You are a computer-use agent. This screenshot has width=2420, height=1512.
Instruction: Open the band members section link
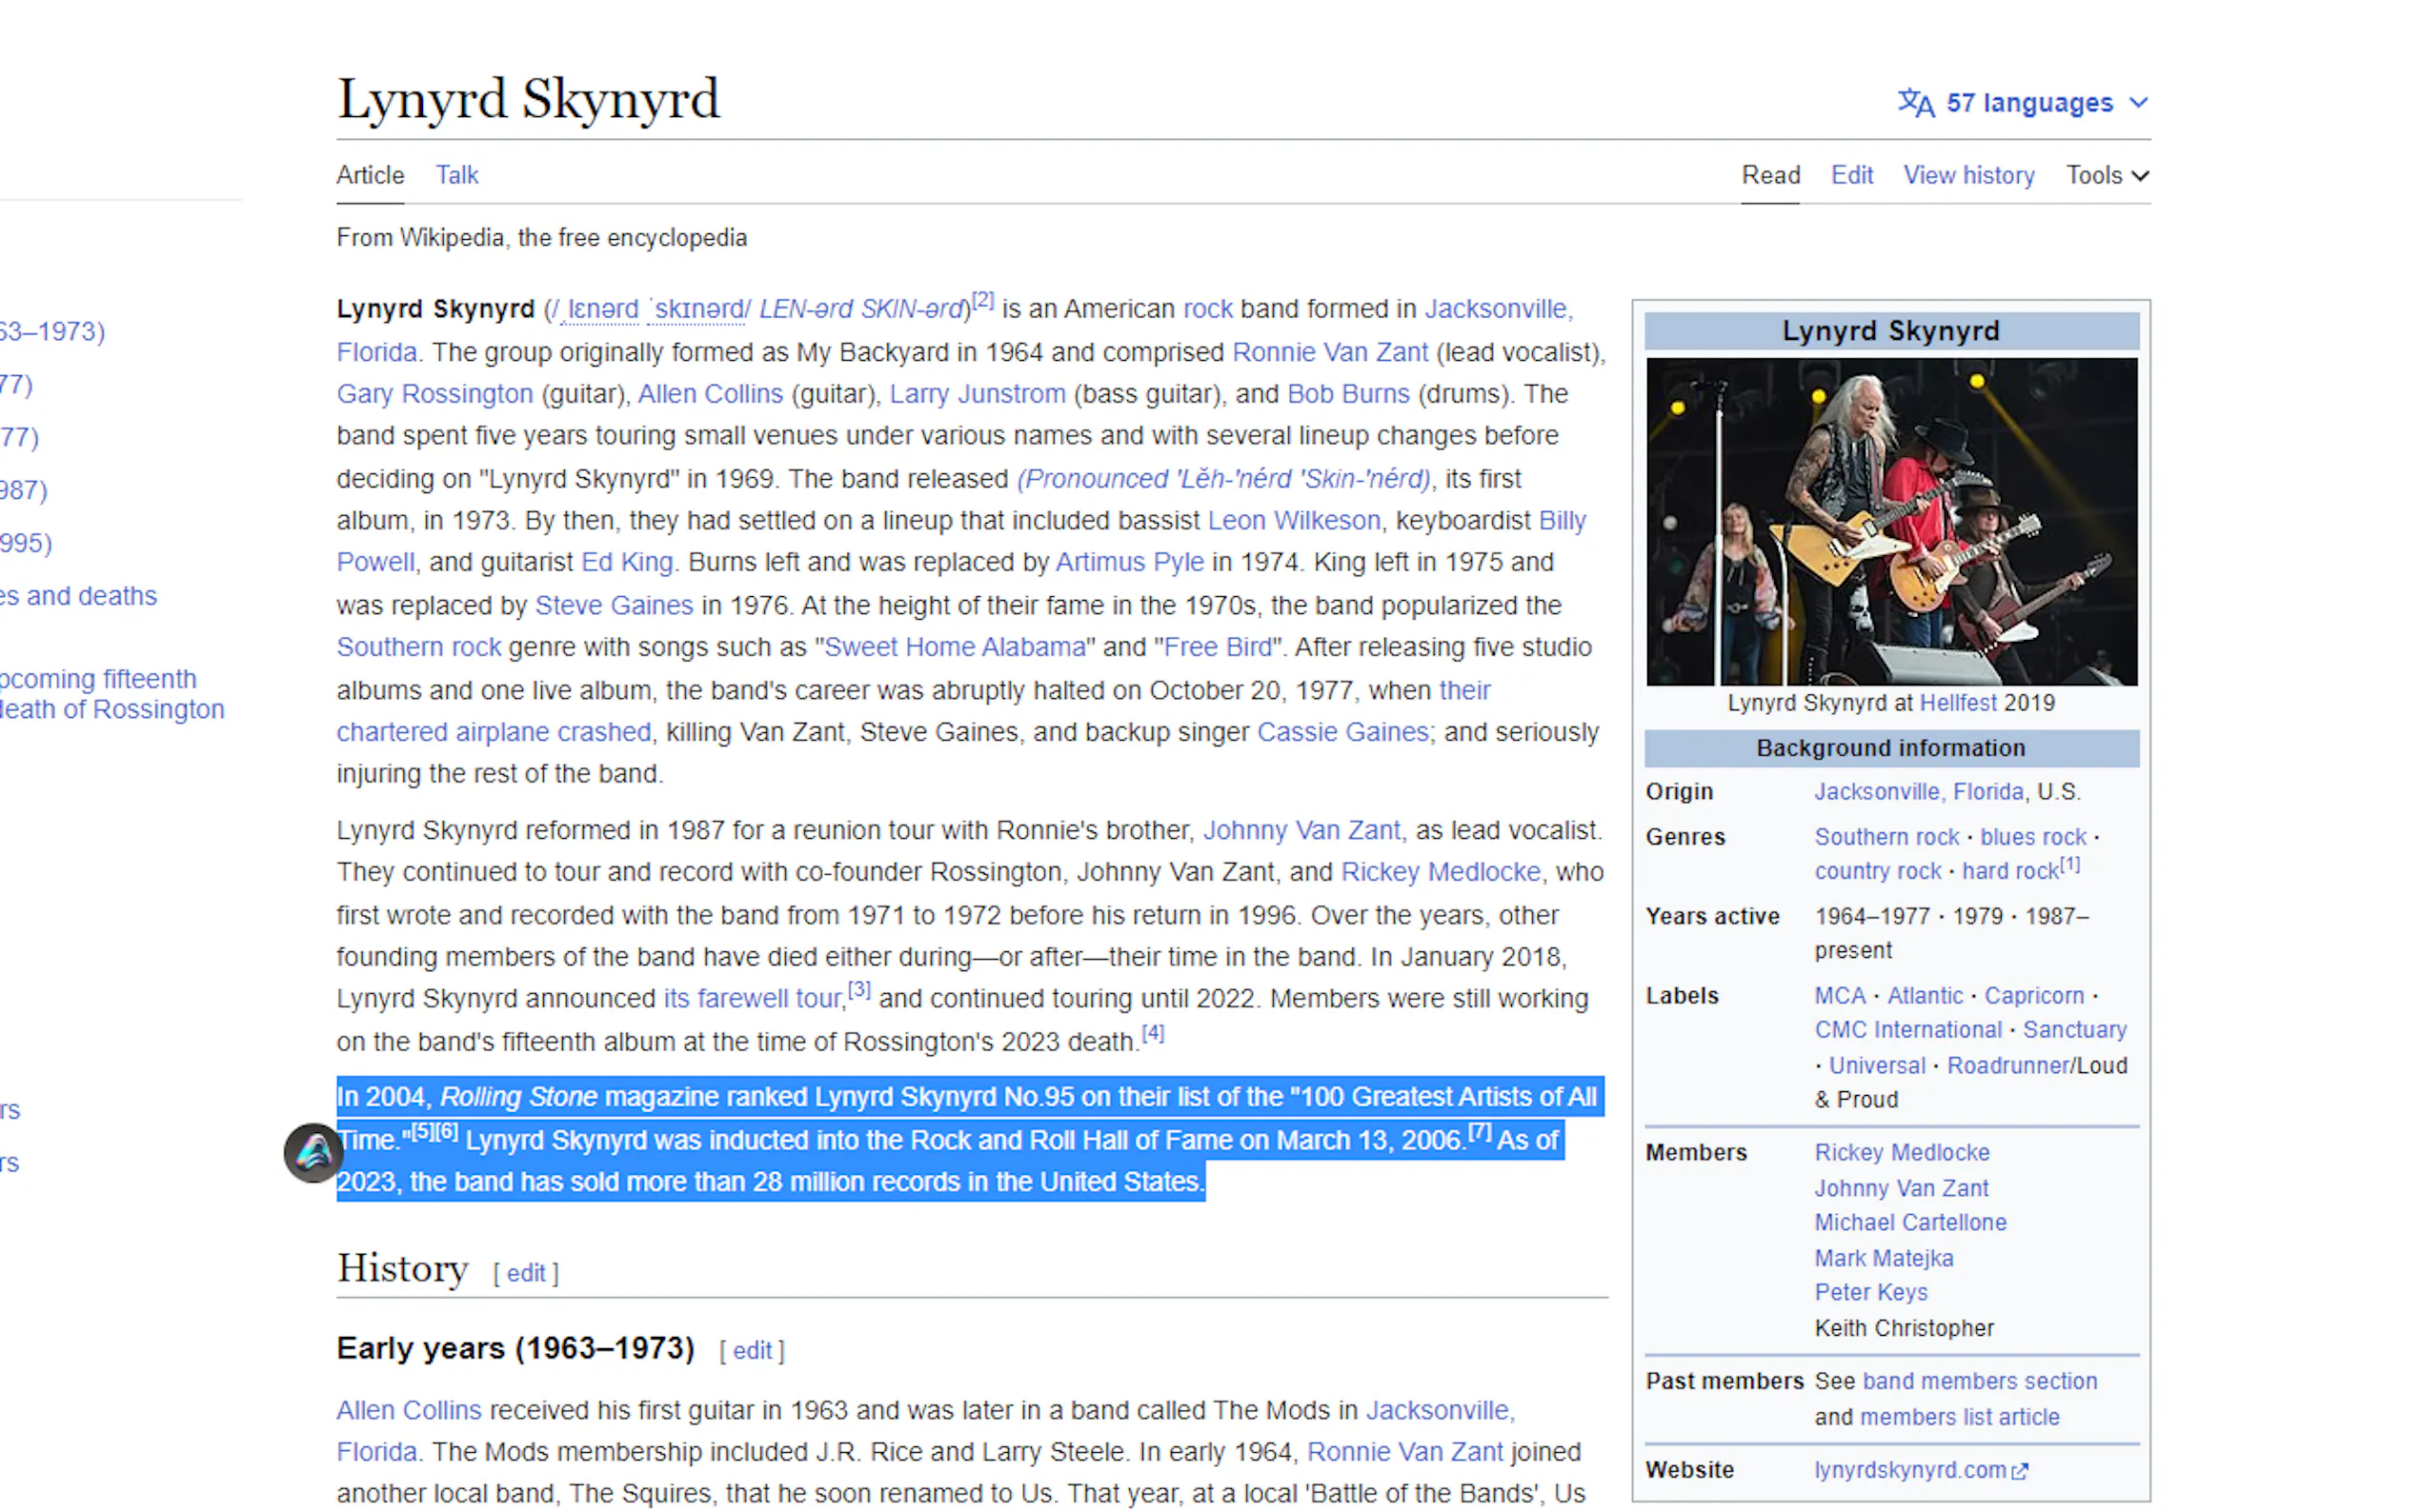[1979, 1381]
